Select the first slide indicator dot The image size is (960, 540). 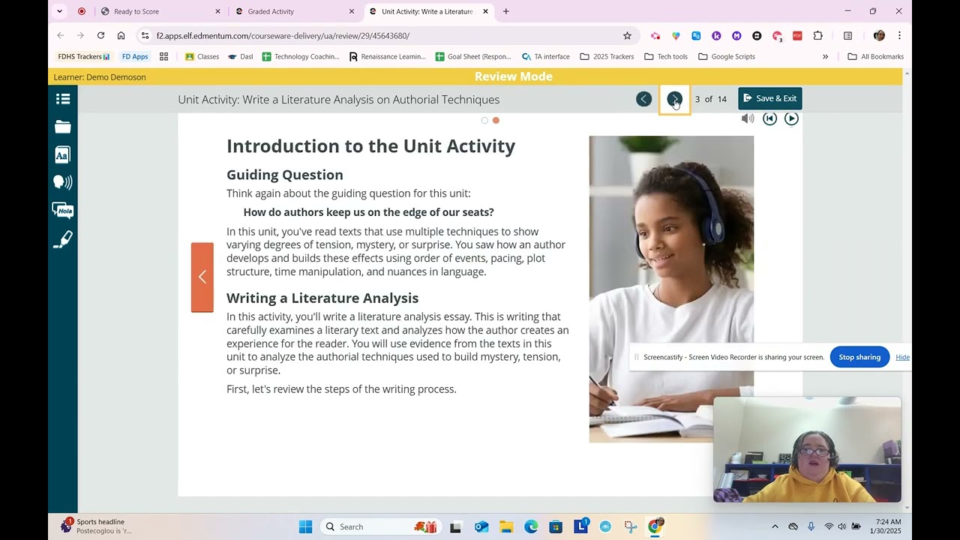[x=484, y=120]
